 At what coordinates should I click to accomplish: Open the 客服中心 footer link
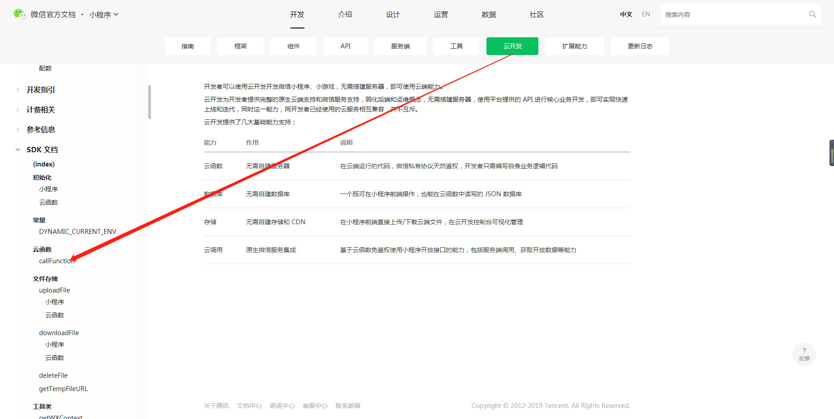click(315, 406)
